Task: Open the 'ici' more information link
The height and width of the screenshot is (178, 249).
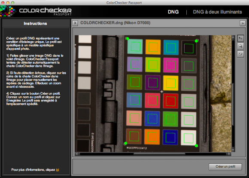Action: click(58, 170)
